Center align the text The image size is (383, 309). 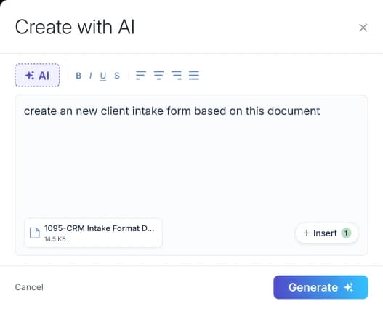coord(158,75)
